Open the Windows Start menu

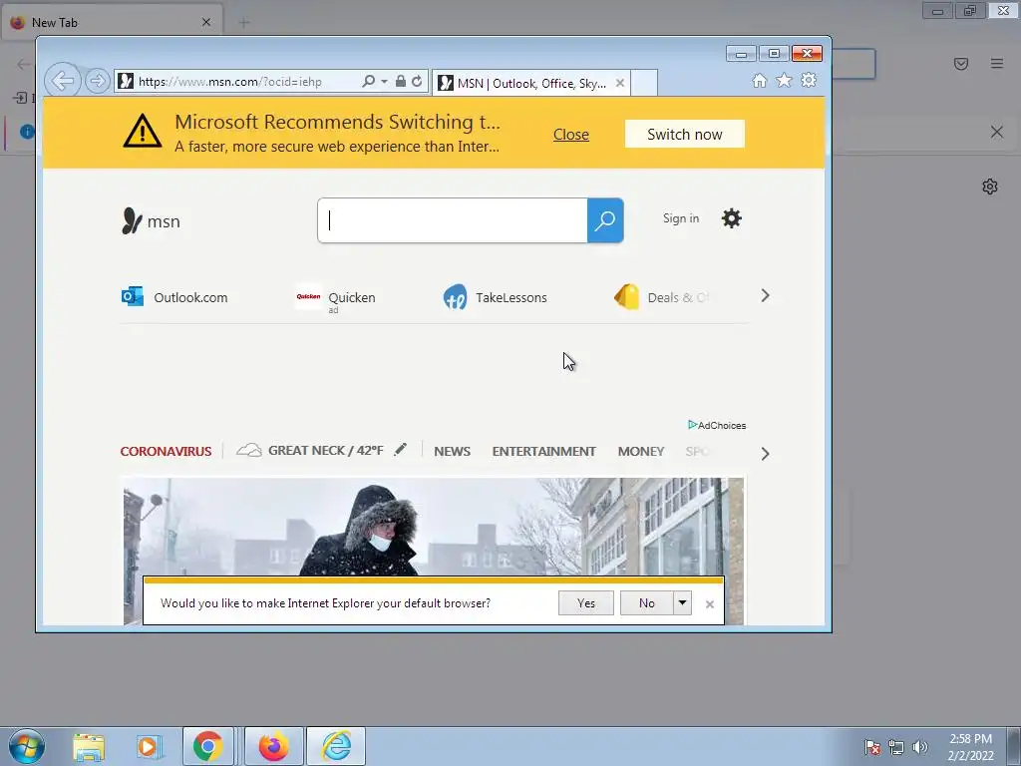(27, 746)
